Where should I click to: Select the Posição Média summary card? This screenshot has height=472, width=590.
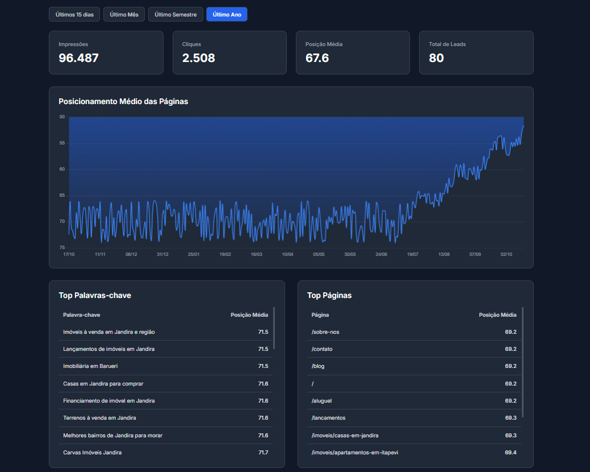tap(352, 52)
